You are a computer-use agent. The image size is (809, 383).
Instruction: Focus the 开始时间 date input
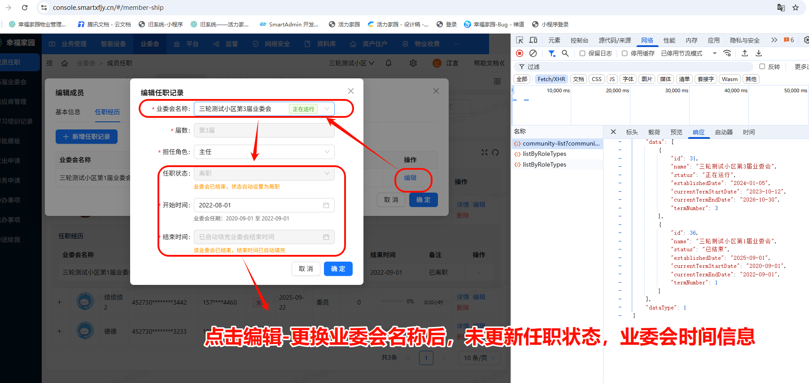coord(264,205)
